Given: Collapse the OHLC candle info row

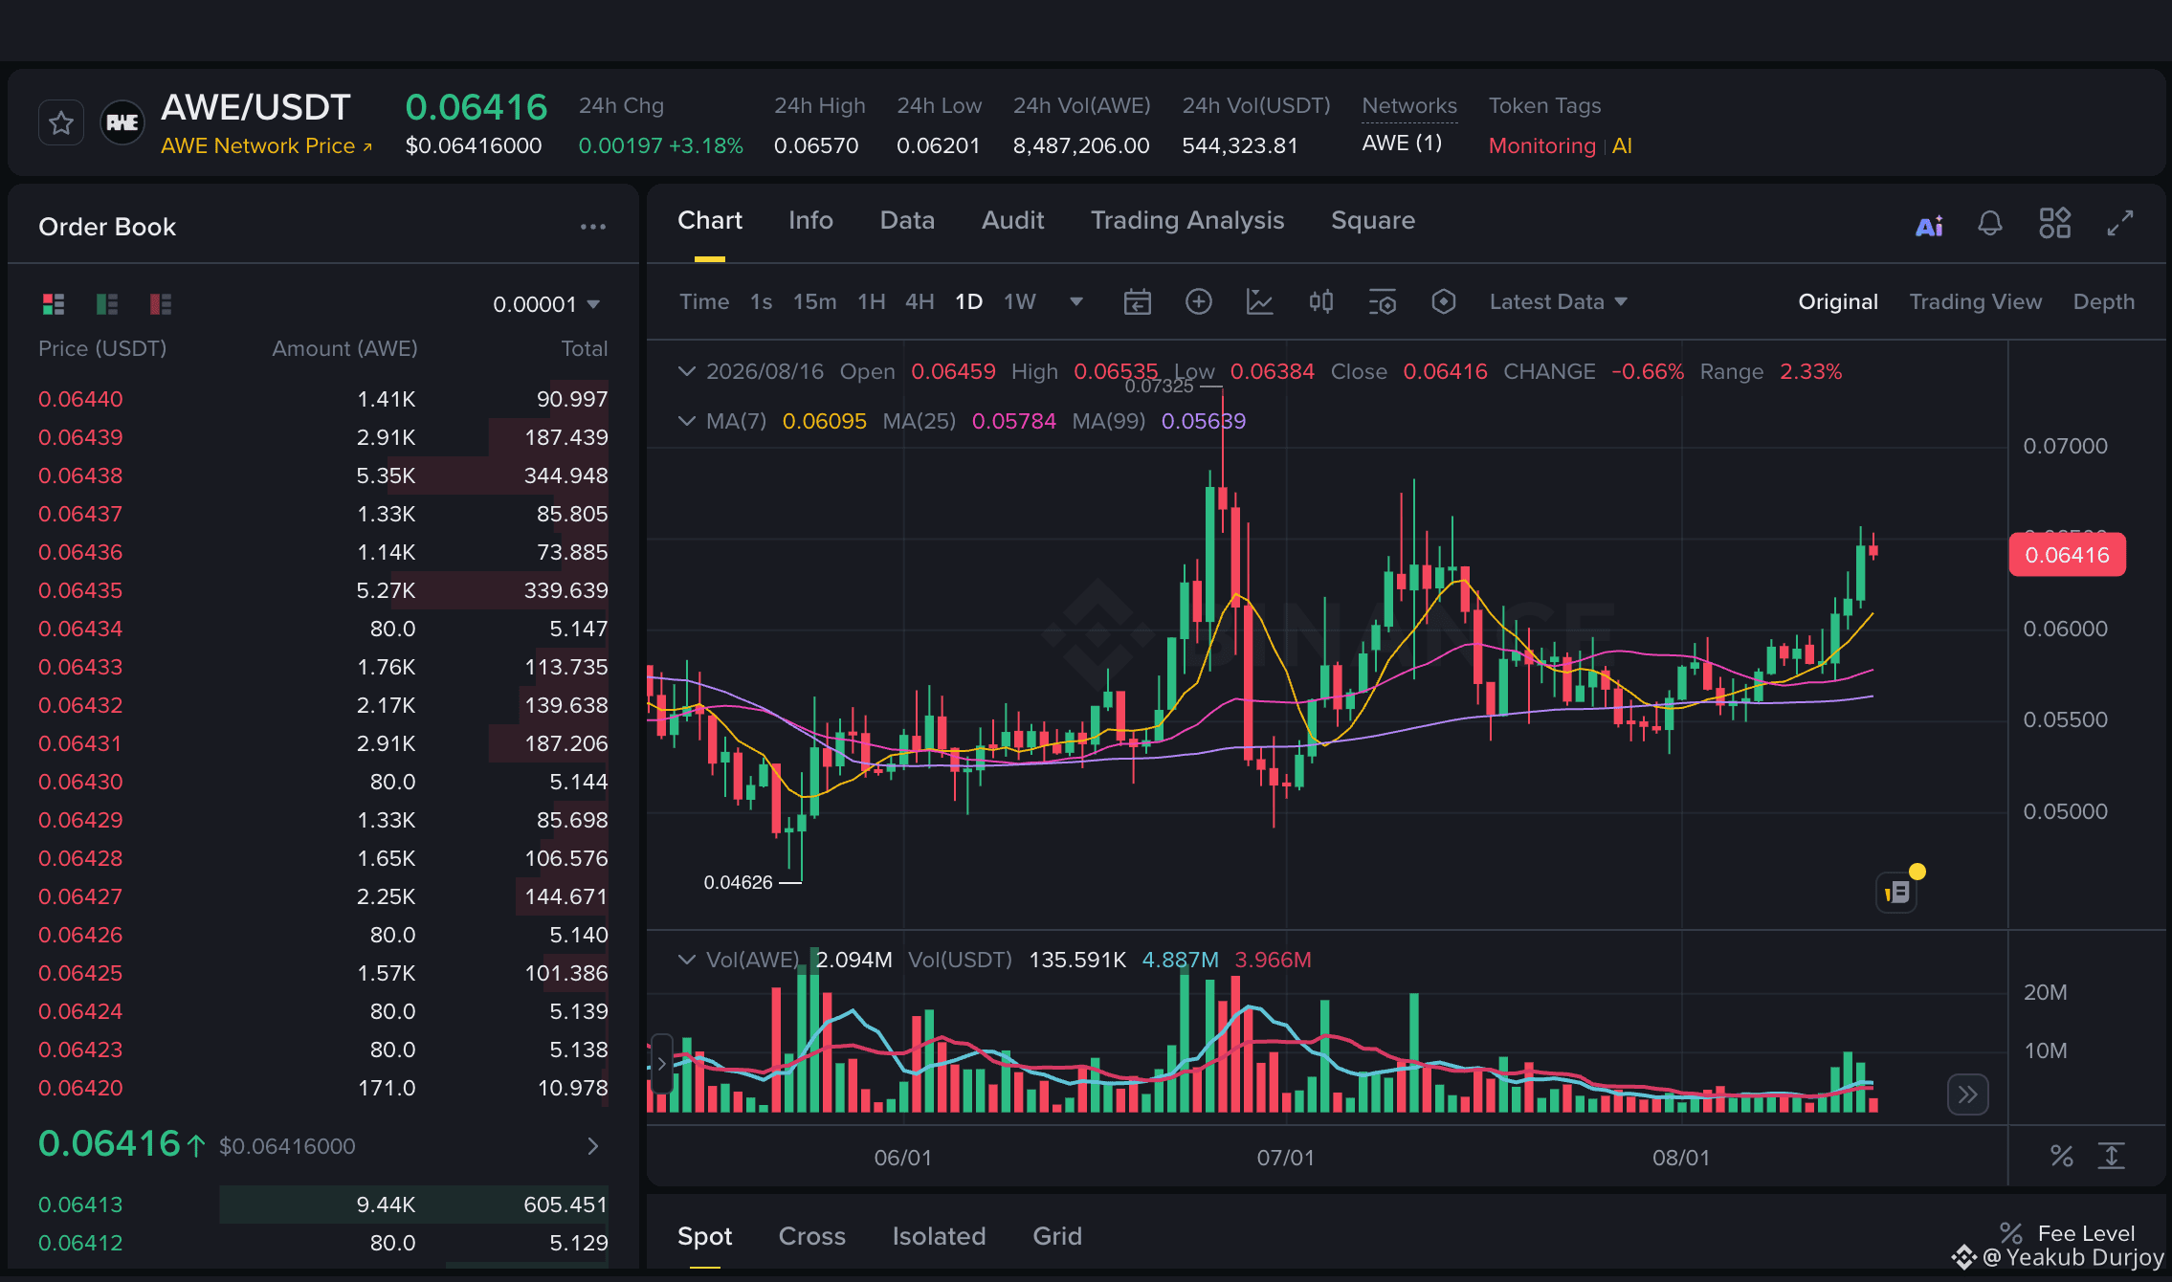Looking at the screenshot, I should click(x=686, y=371).
